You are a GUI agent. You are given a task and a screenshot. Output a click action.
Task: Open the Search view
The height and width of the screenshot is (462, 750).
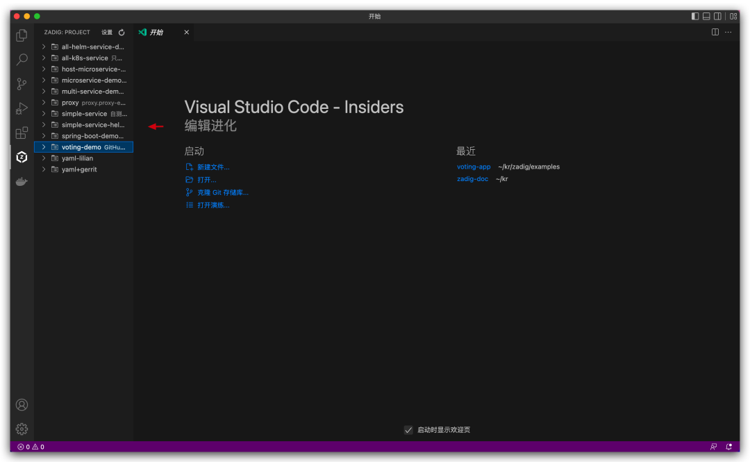point(21,59)
